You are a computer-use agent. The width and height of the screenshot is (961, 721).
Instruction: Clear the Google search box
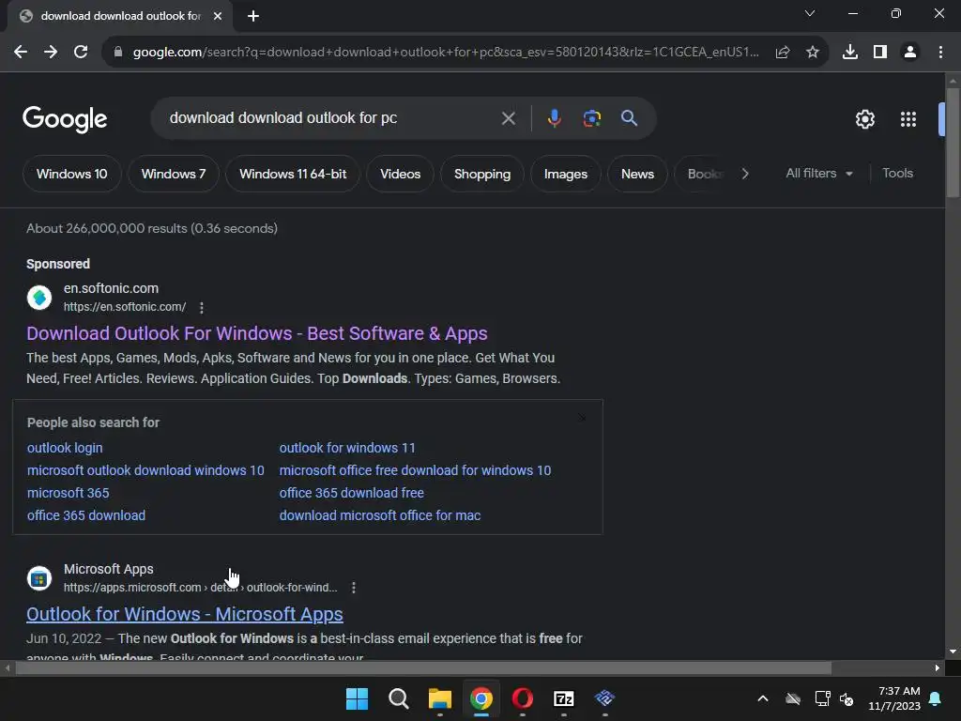[x=508, y=118]
